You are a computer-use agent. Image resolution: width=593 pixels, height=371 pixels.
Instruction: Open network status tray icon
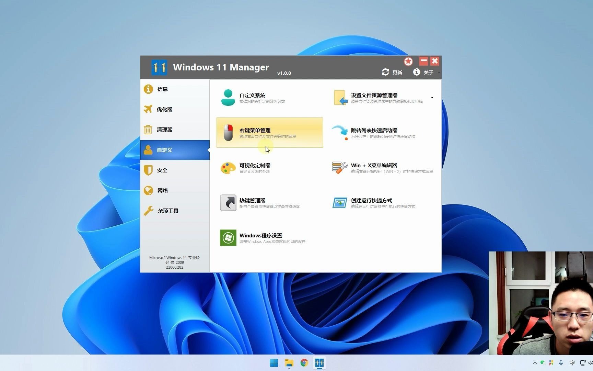[583, 363]
